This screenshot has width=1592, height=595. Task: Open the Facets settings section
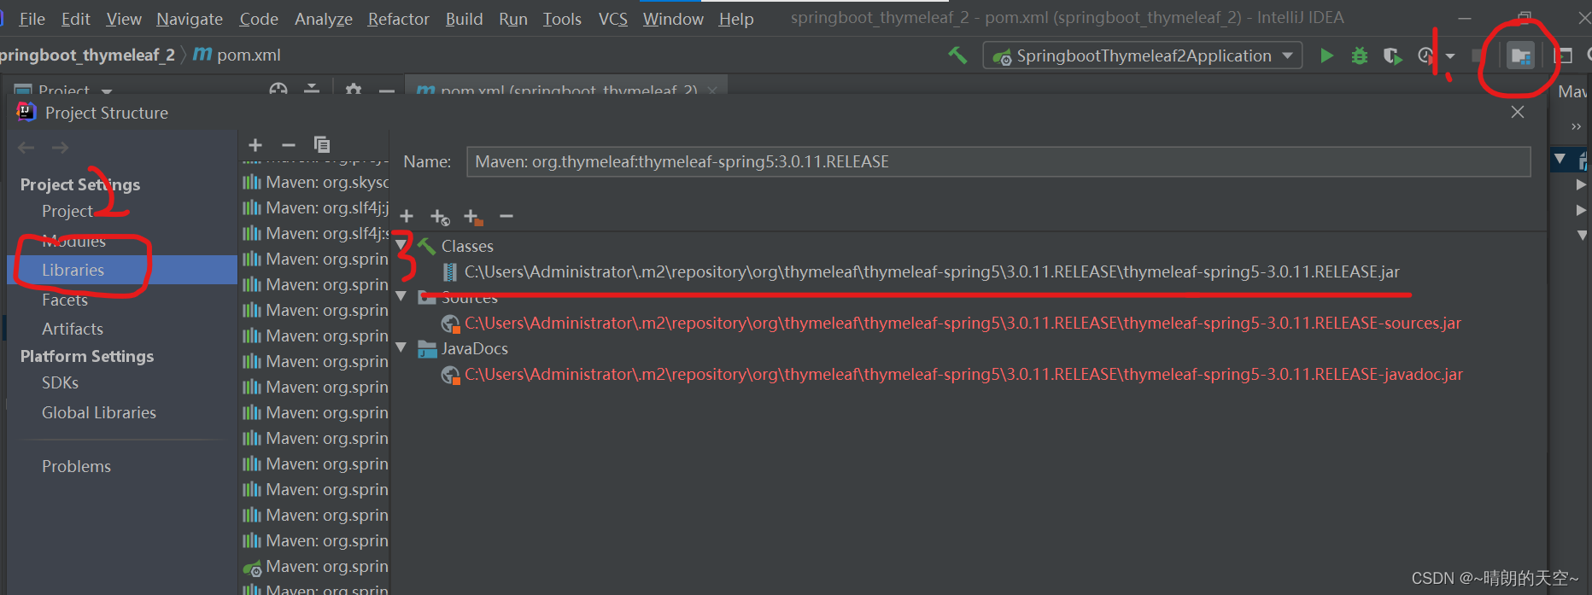65,300
